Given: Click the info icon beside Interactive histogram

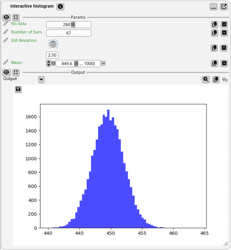Looking at the screenshot, I should click(60, 7).
